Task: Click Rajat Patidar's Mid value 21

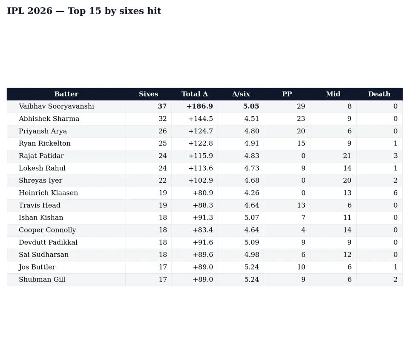Action: 347,156
